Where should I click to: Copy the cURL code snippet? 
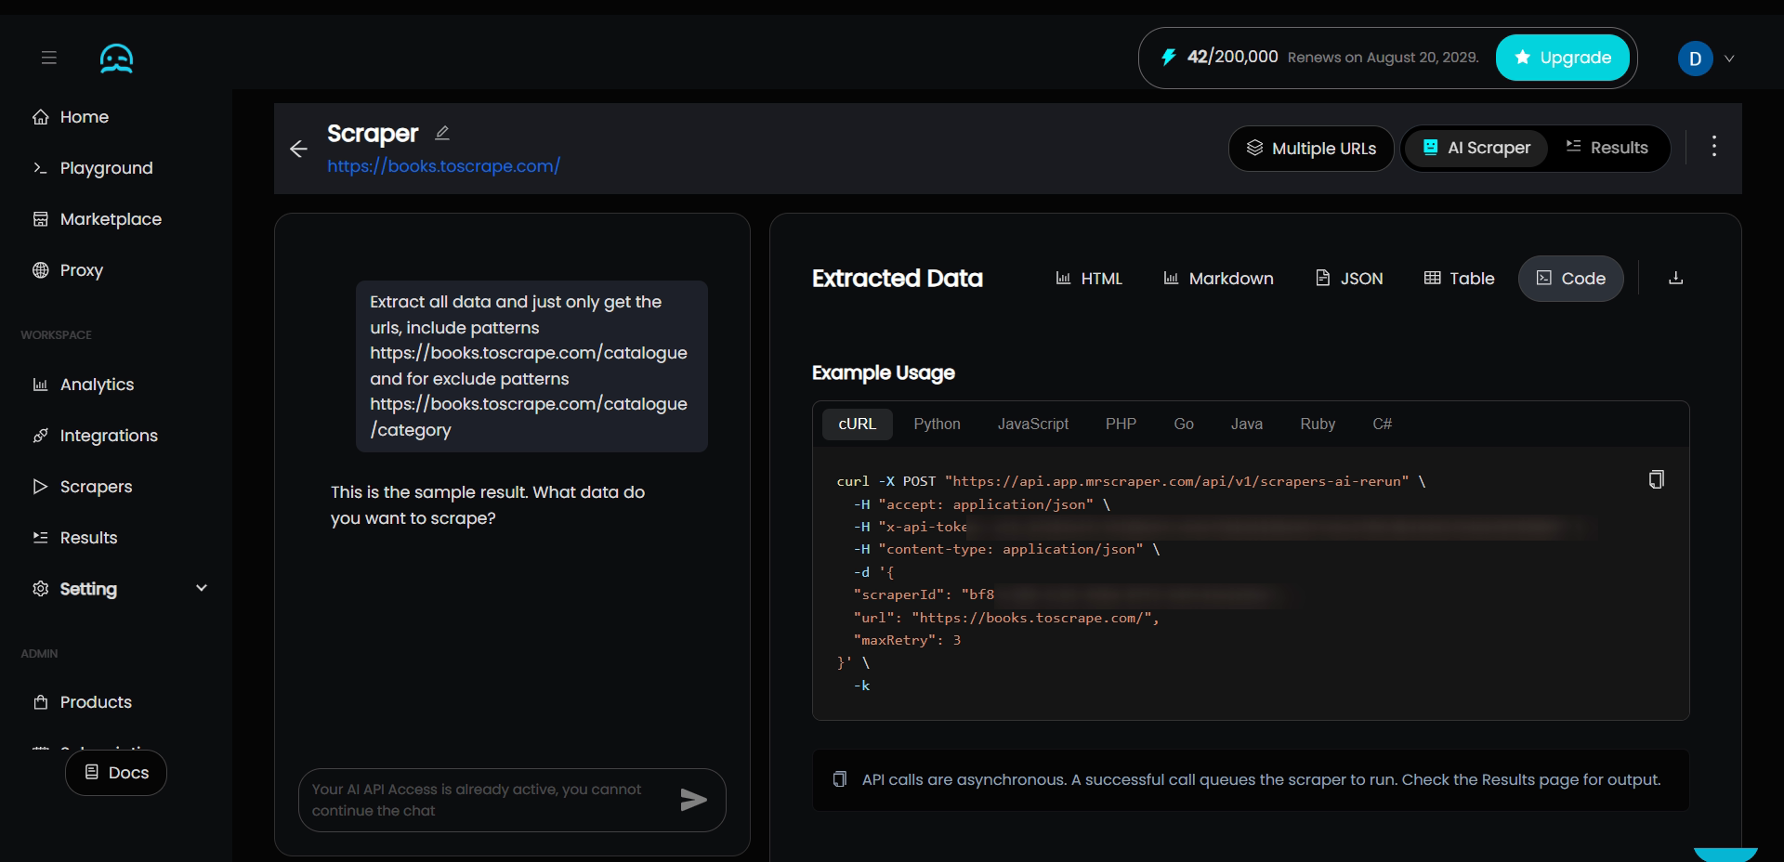[1656, 479]
